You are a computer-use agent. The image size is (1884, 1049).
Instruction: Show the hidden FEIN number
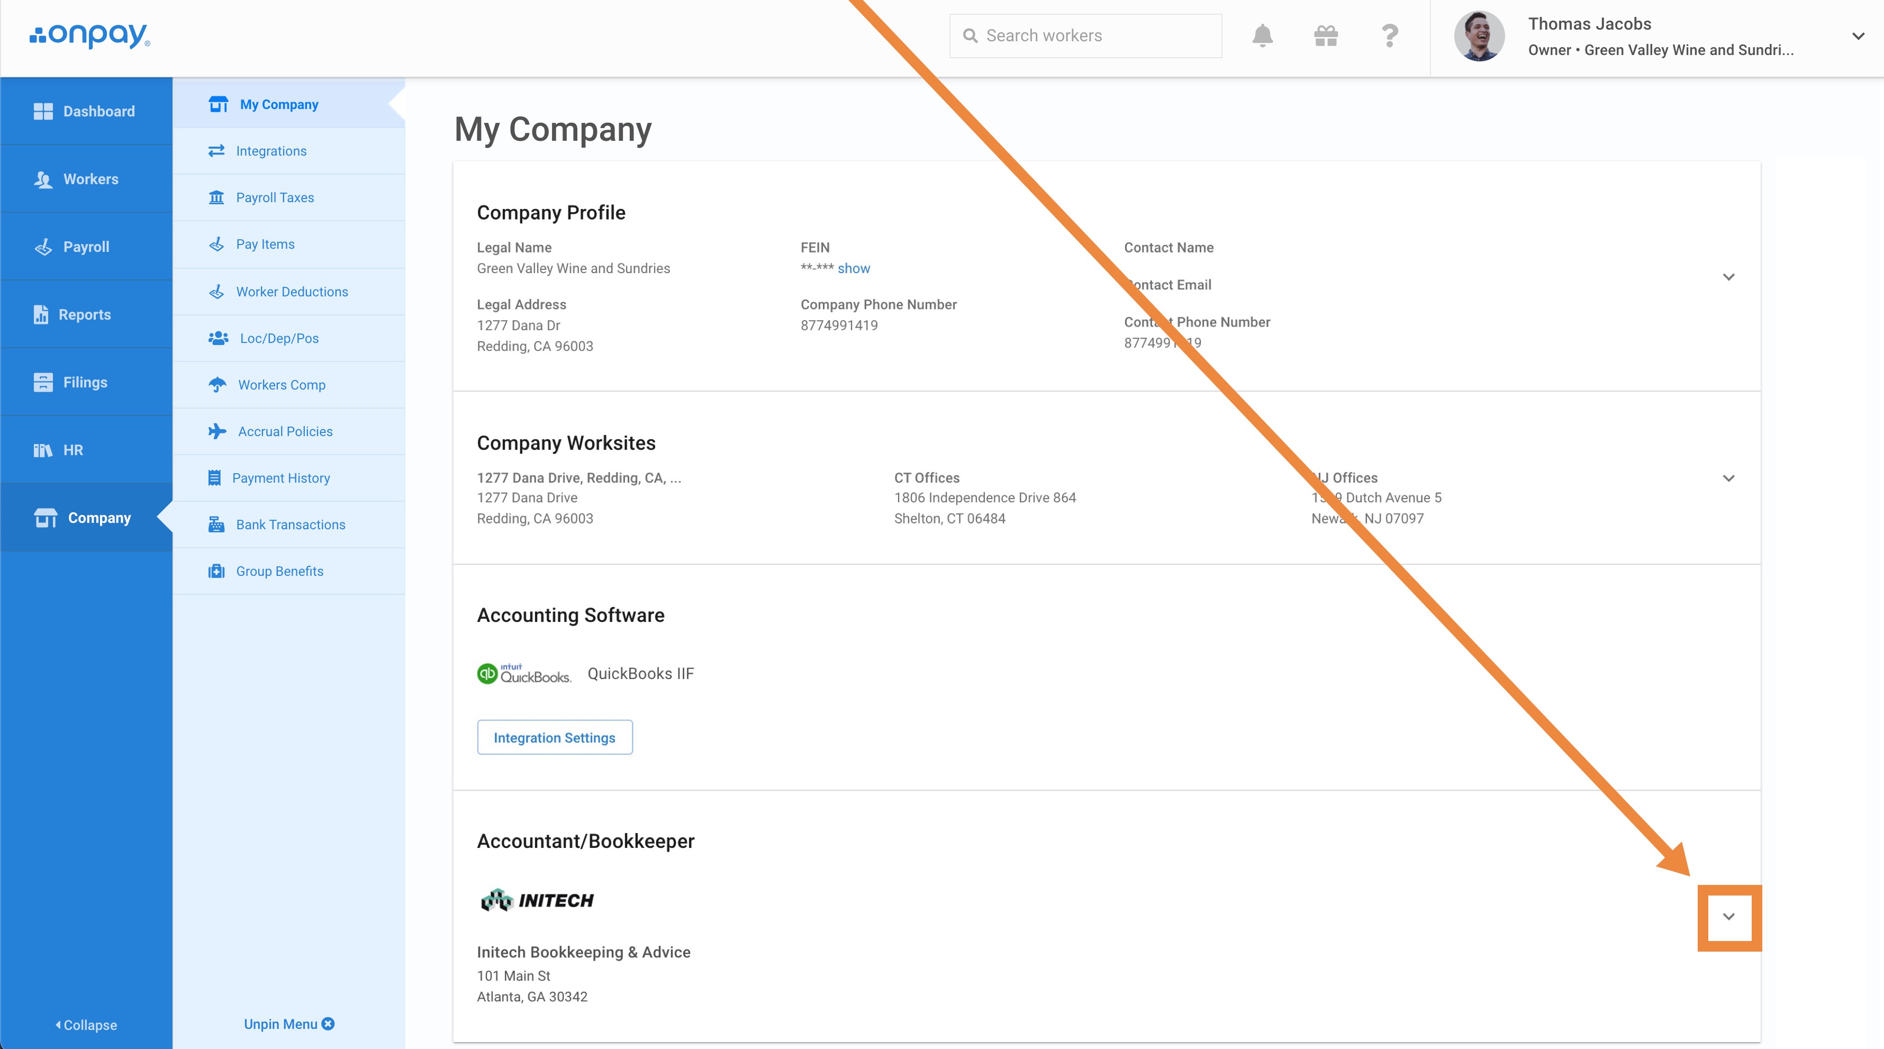point(854,268)
